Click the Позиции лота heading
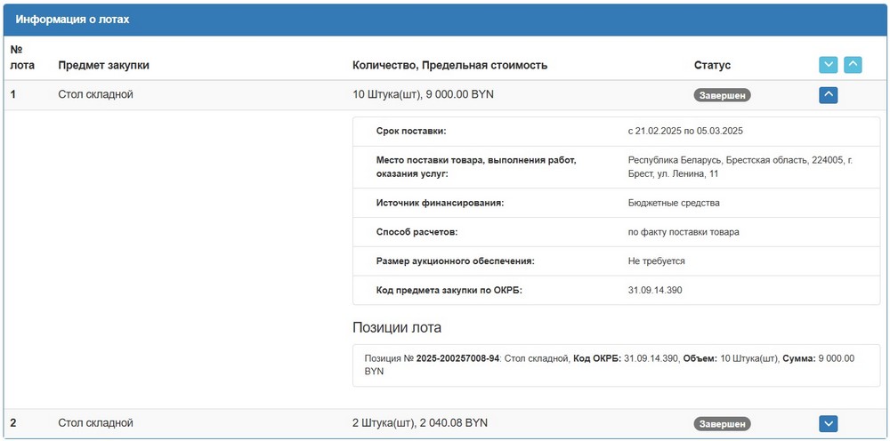Image resolution: width=890 pixels, height=441 pixels. [x=397, y=327]
